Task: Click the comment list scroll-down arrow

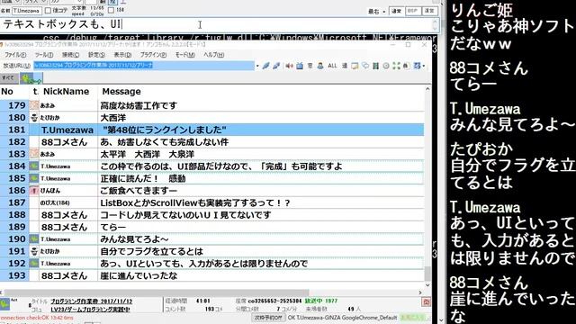Action: [x=427, y=285]
